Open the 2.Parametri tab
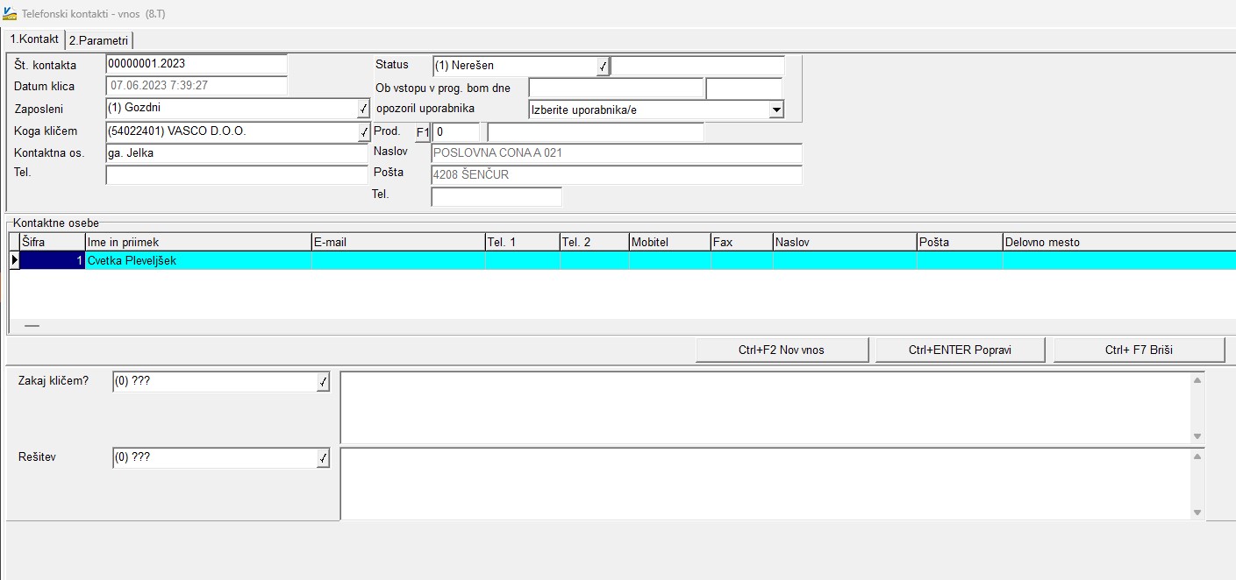This screenshot has width=1236, height=580. [98, 40]
